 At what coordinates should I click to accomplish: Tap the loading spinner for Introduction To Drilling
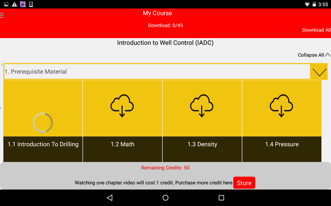tap(43, 123)
